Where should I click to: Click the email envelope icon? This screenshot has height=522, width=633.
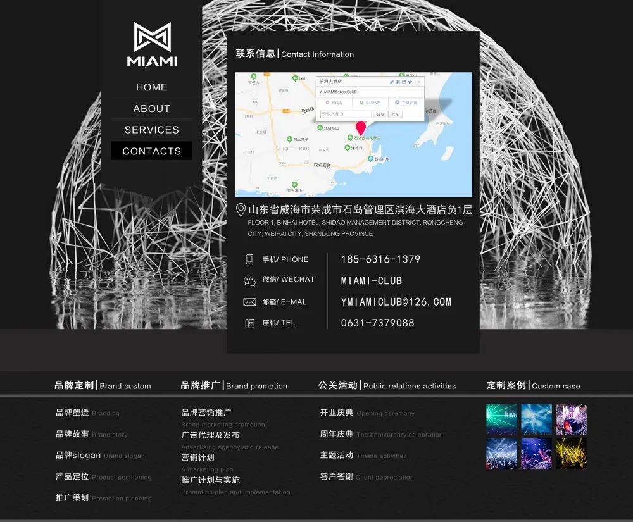coord(249,302)
